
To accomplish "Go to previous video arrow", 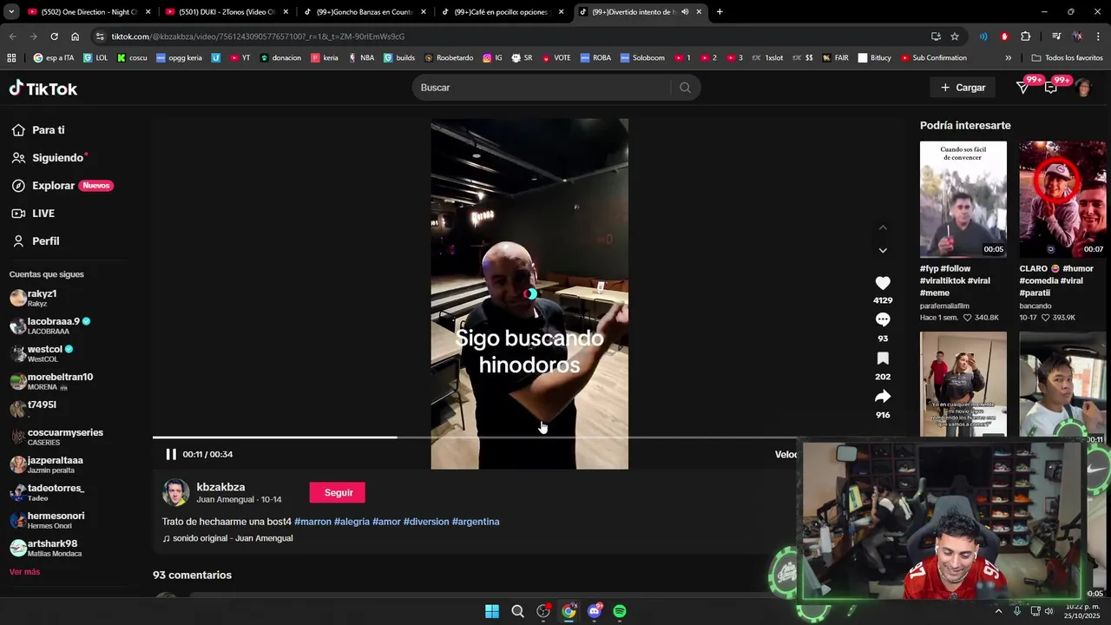I will pos(883,227).
